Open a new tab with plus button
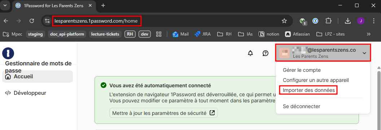The width and height of the screenshot is (381, 130). pyautogui.click(x=103, y=5)
